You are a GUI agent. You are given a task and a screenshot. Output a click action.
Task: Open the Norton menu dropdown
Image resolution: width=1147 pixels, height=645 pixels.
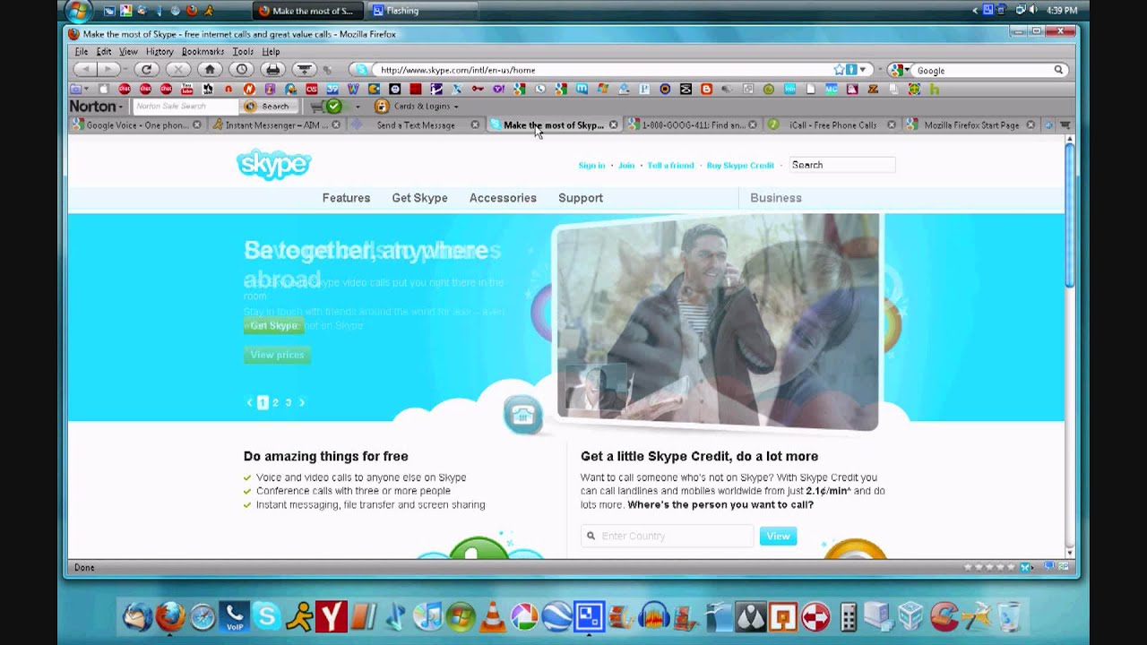[97, 107]
